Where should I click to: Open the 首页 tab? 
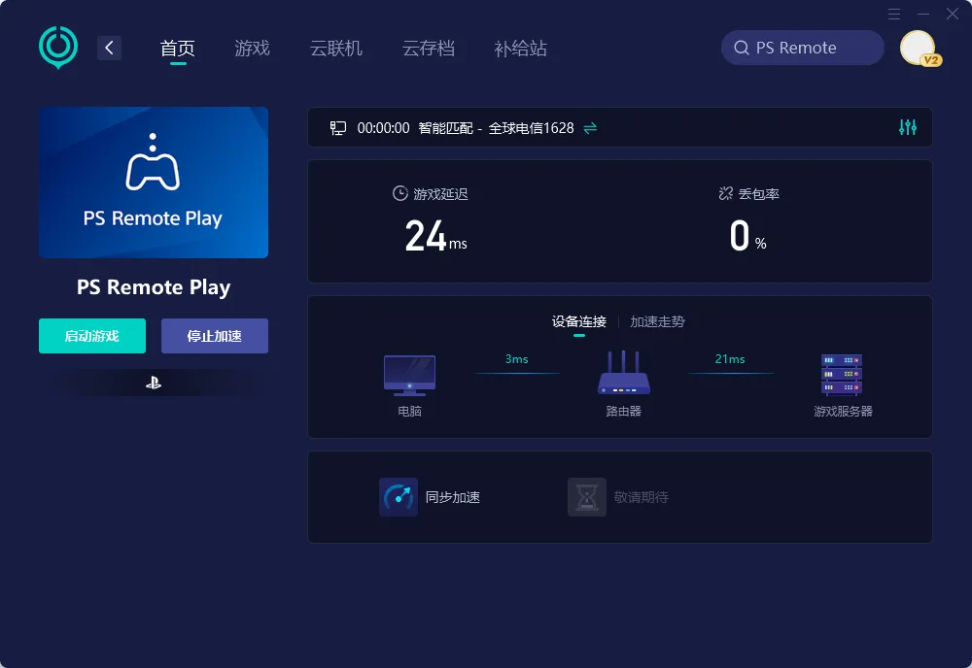(177, 49)
